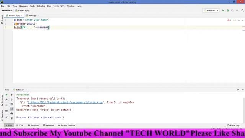Clear all console output with trash icon
Screen dimensions: 245x138
[12, 118]
